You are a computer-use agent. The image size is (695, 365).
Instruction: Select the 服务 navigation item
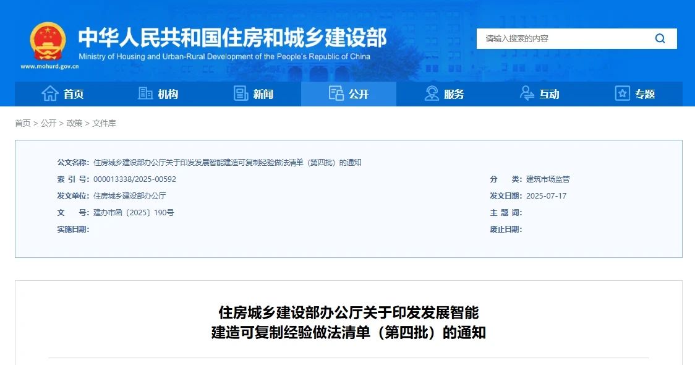(x=454, y=94)
